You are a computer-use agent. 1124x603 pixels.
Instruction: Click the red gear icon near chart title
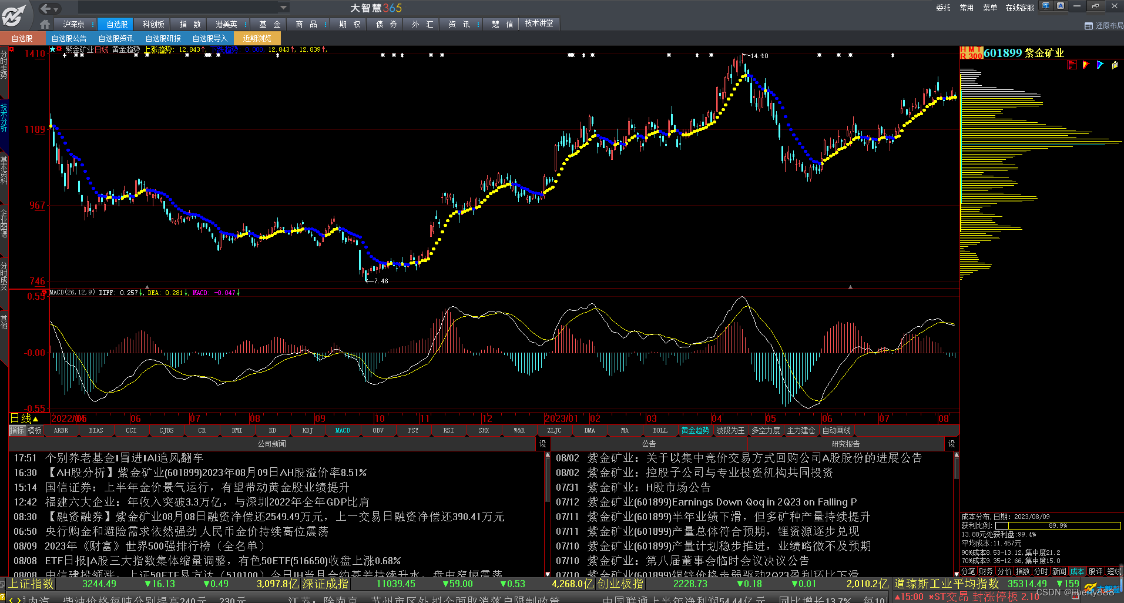[59, 49]
